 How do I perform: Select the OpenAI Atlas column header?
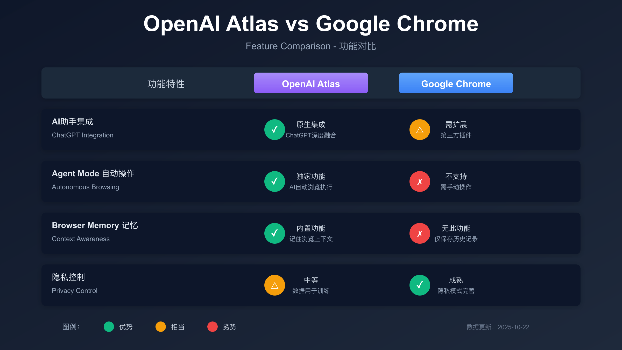311,83
